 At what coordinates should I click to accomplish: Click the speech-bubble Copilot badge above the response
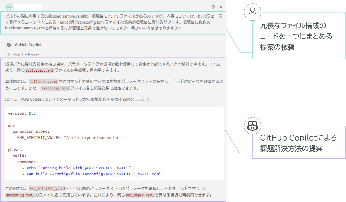click(x=9, y=44)
